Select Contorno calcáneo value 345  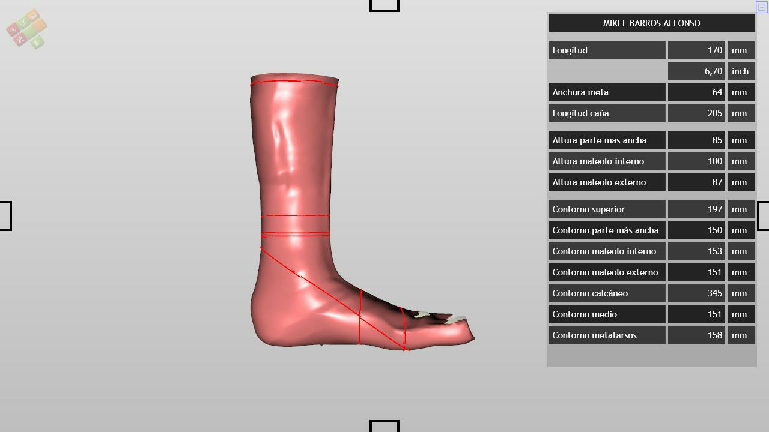696,293
